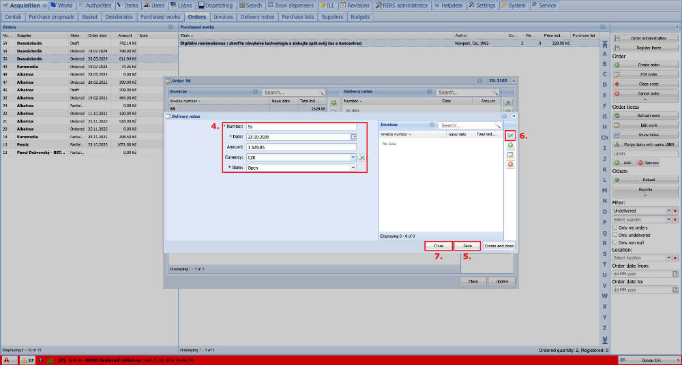682x365 pixels.
Task: Jump to bottom with double down arrow in alphabet bar
Action: (x=604, y=339)
